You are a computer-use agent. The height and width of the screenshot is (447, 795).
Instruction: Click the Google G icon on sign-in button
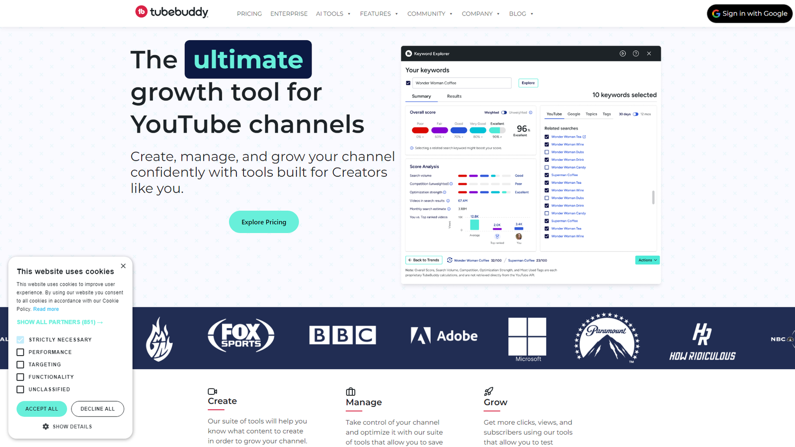click(716, 14)
